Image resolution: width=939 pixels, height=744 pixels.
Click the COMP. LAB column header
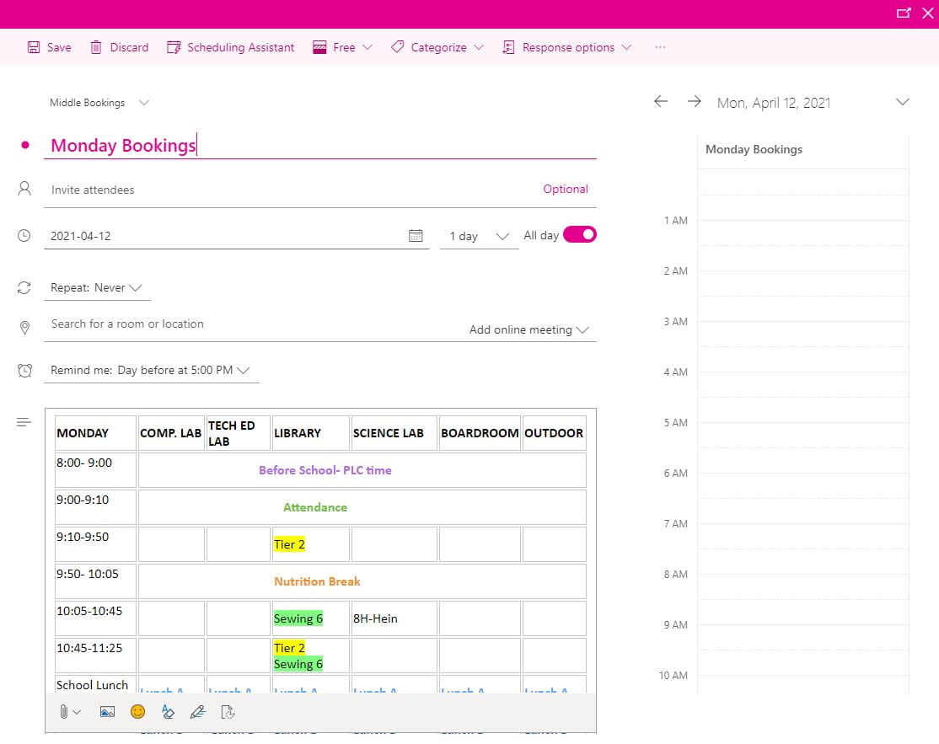click(170, 433)
